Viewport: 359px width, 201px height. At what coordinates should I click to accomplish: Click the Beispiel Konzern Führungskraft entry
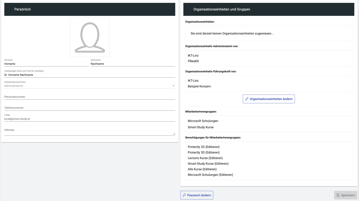[x=199, y=86]
